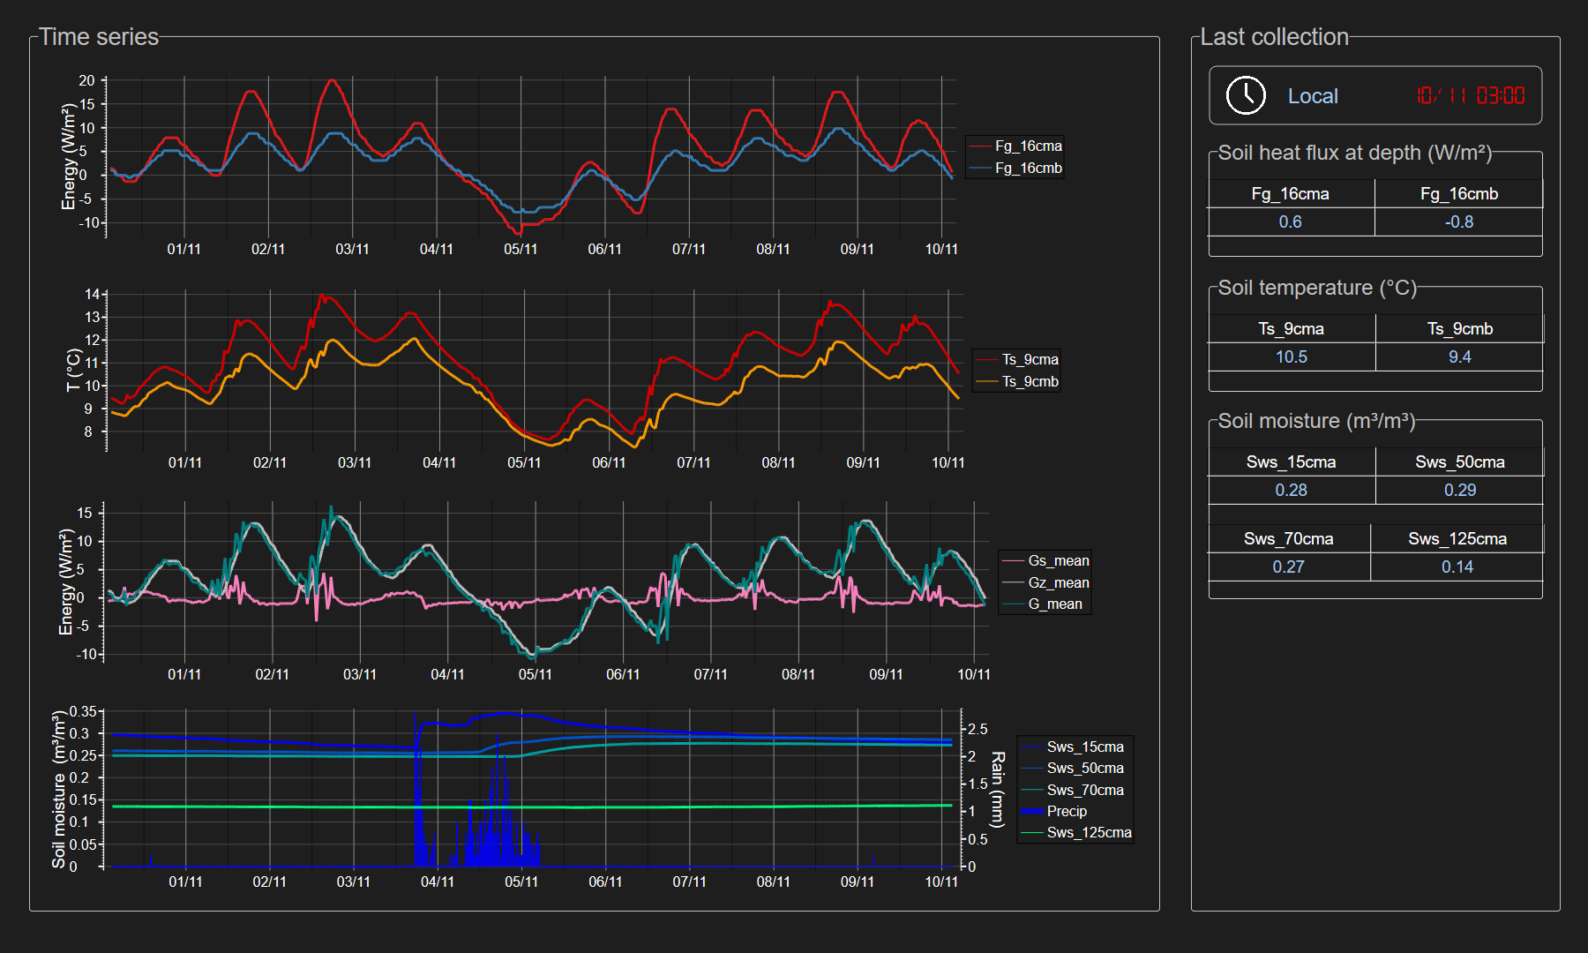Click the clock icon beside Local
Image resolution: width=1588 pixels, height=953 pixels.
coord(1246,95)
